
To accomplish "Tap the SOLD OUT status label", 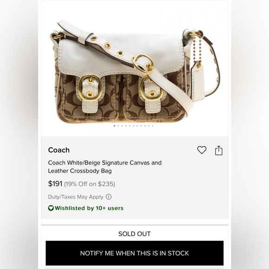I will [x=134, y=234].
